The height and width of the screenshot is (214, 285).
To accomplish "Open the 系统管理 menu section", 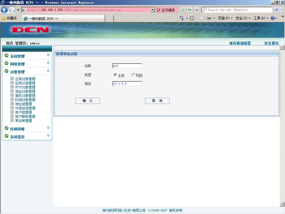I will coord(18,56).
